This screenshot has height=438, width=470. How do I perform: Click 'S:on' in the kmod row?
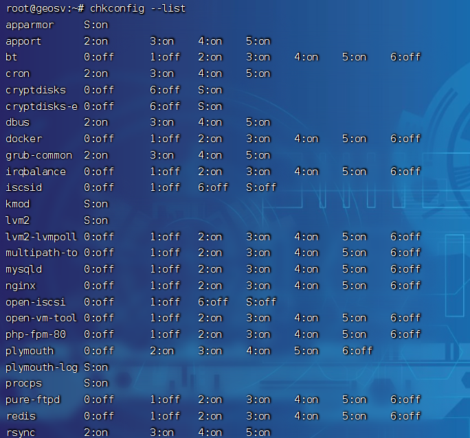point(96,204)
